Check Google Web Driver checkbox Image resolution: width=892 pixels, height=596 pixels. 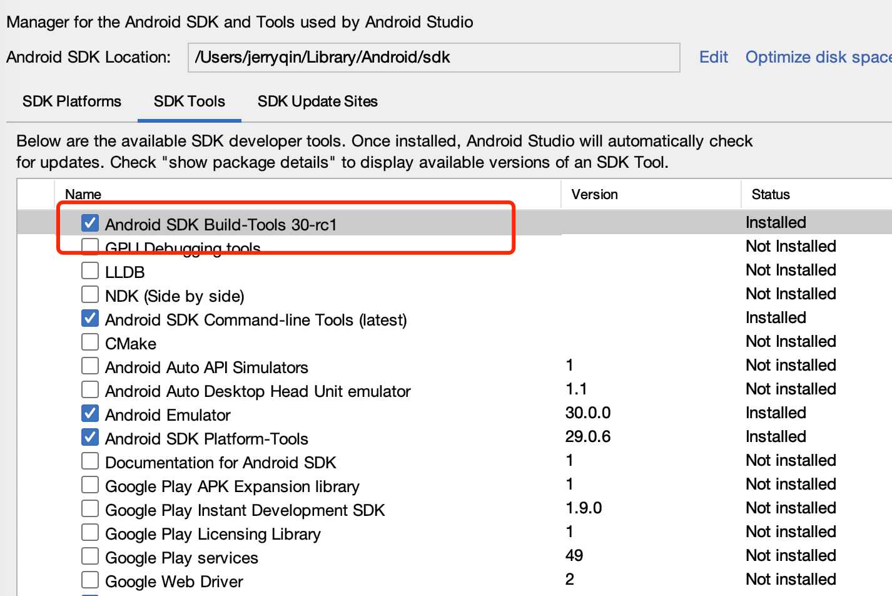(x=90, y=580)
